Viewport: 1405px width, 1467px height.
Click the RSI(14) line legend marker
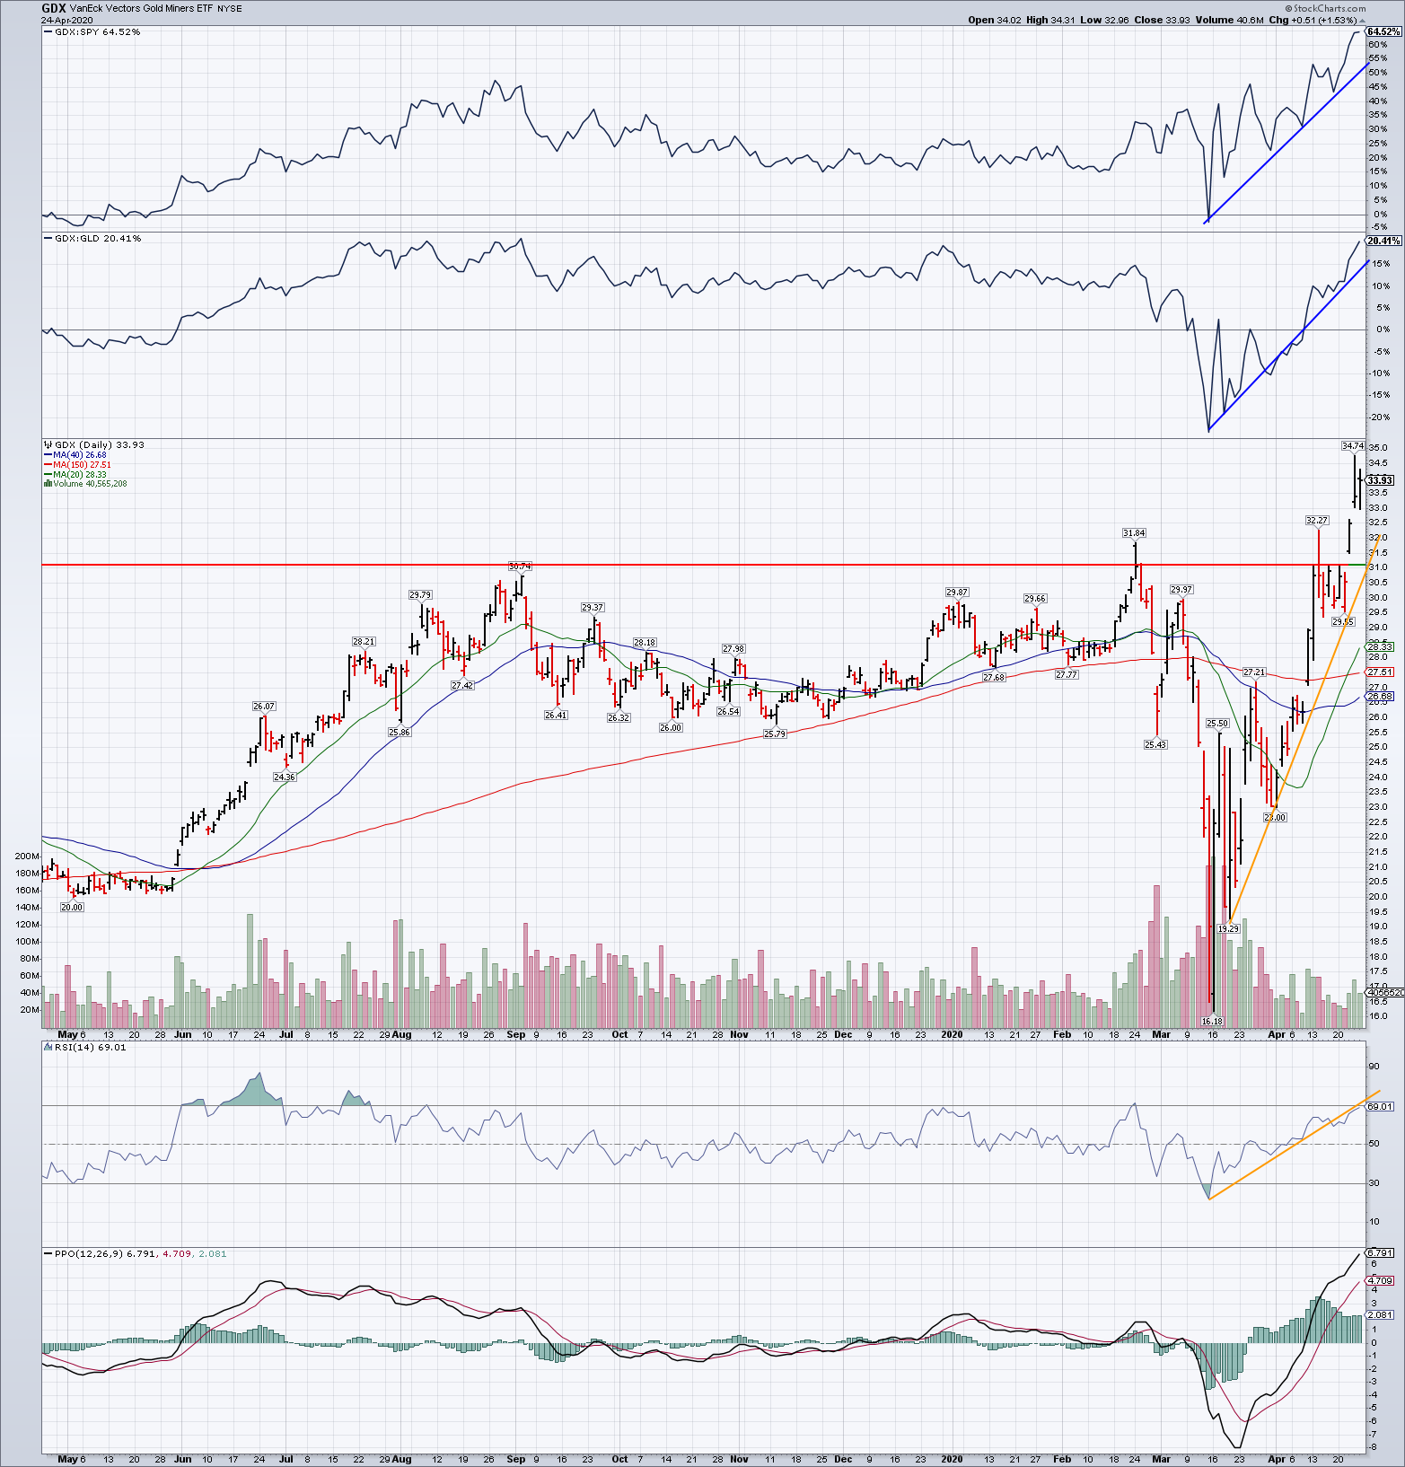click(x=48, y=1047)
